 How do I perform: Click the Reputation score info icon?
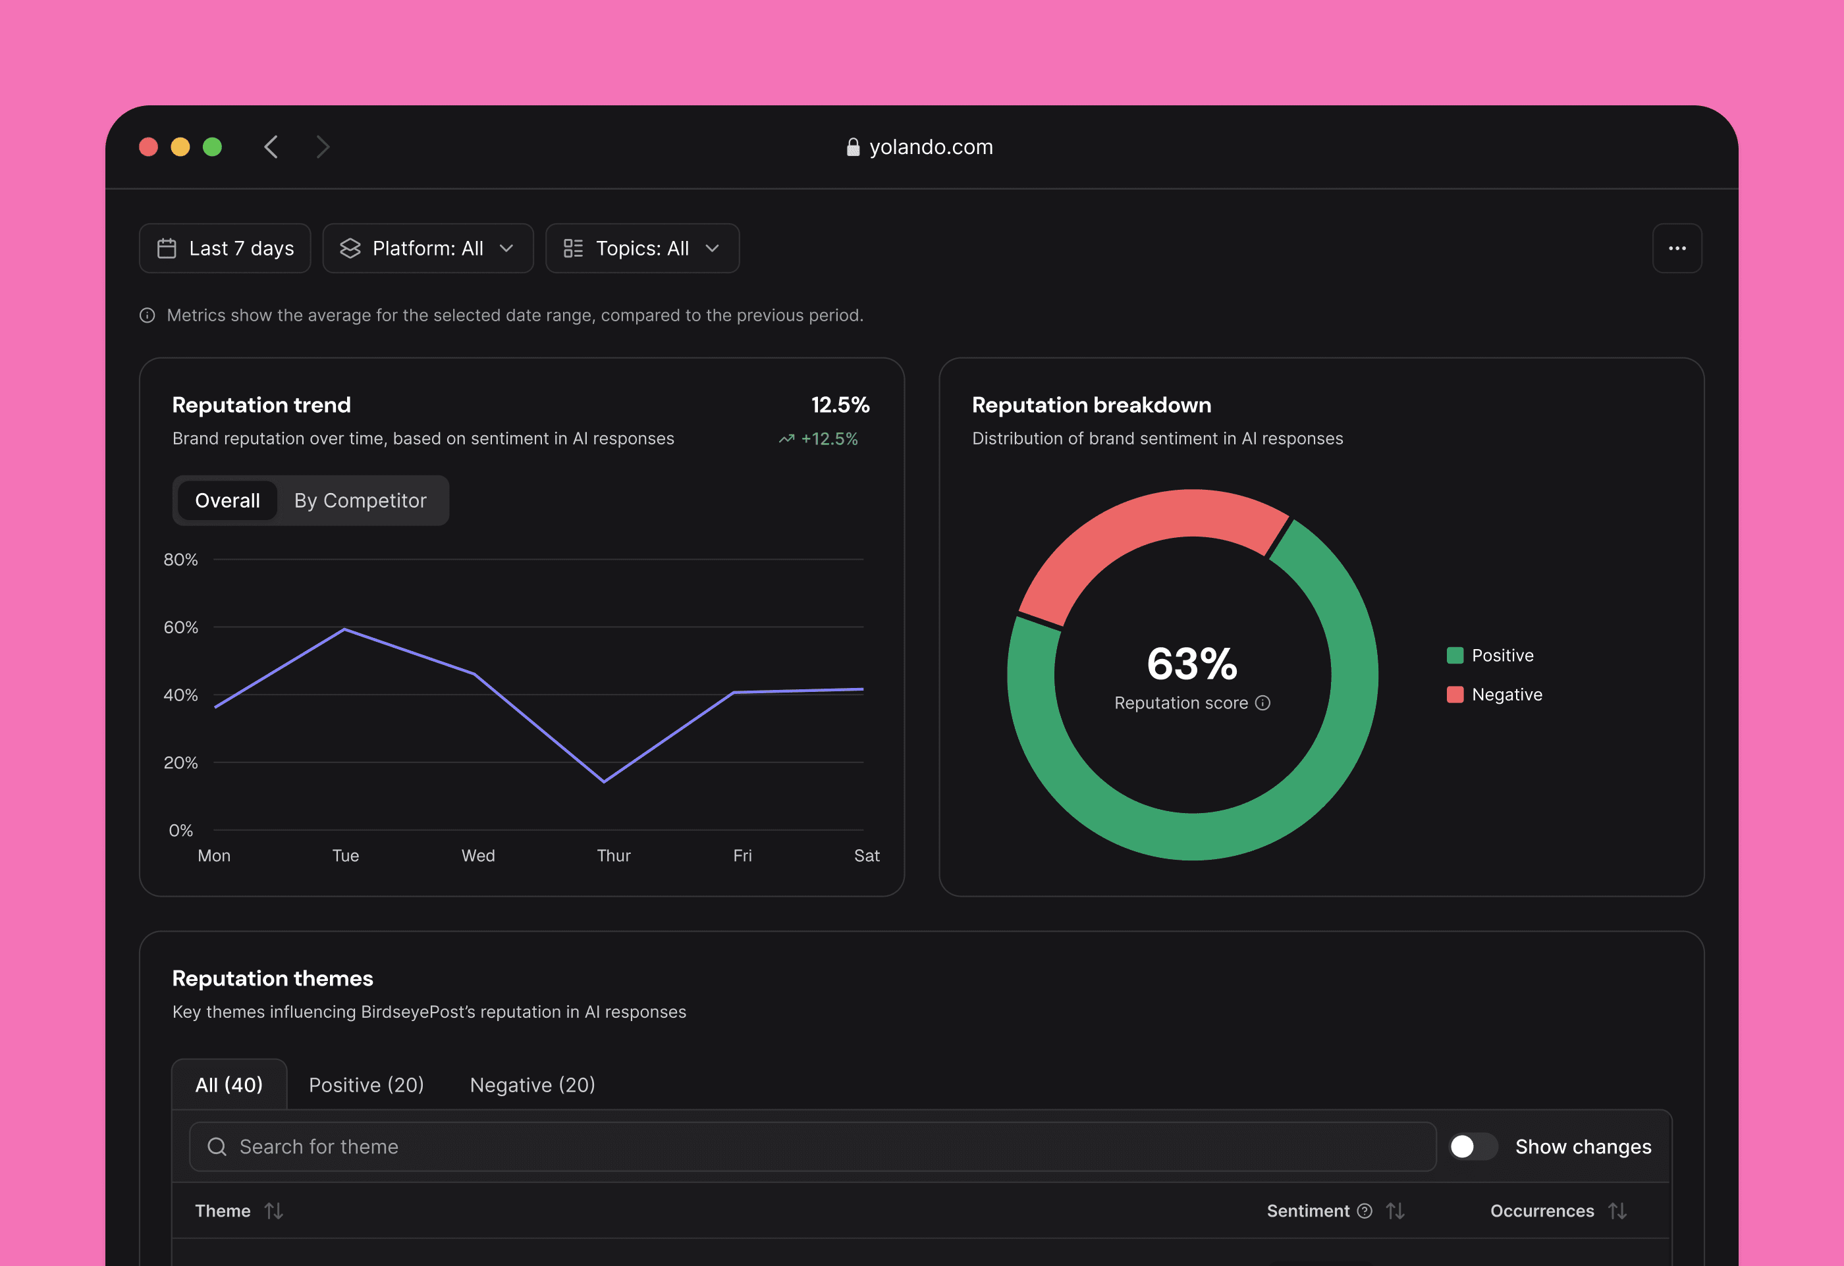(1262, 703)
